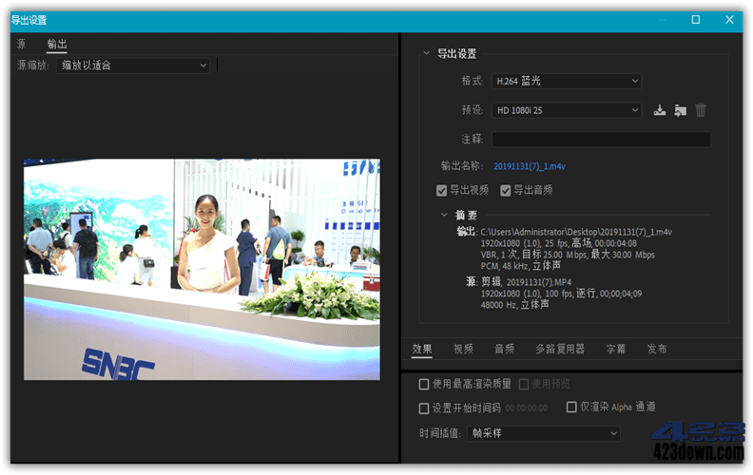753x475 pixels.
Task: Toggle the 导出视频 checkbox
Action: click(x=442, y=190)
